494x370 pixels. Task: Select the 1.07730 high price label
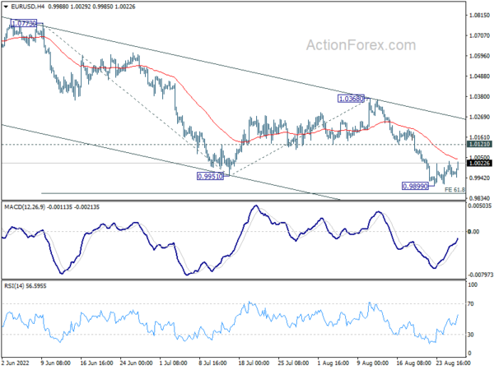pyautogui.click(x=20, y=25)
